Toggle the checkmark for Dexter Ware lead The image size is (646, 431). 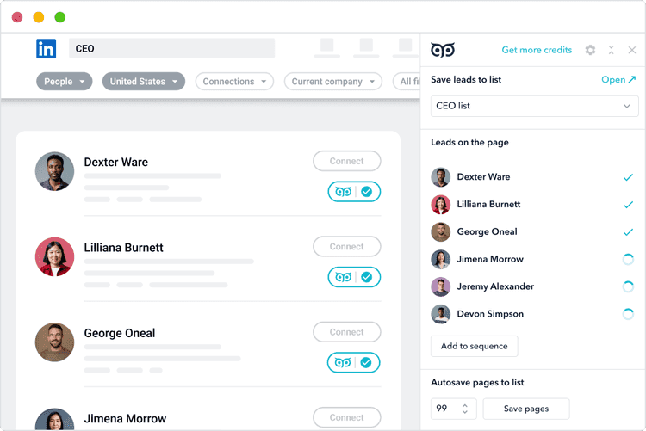click(x=628, y=177)
